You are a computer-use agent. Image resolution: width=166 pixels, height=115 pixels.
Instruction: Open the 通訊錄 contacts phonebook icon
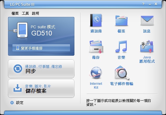point(96,20)
